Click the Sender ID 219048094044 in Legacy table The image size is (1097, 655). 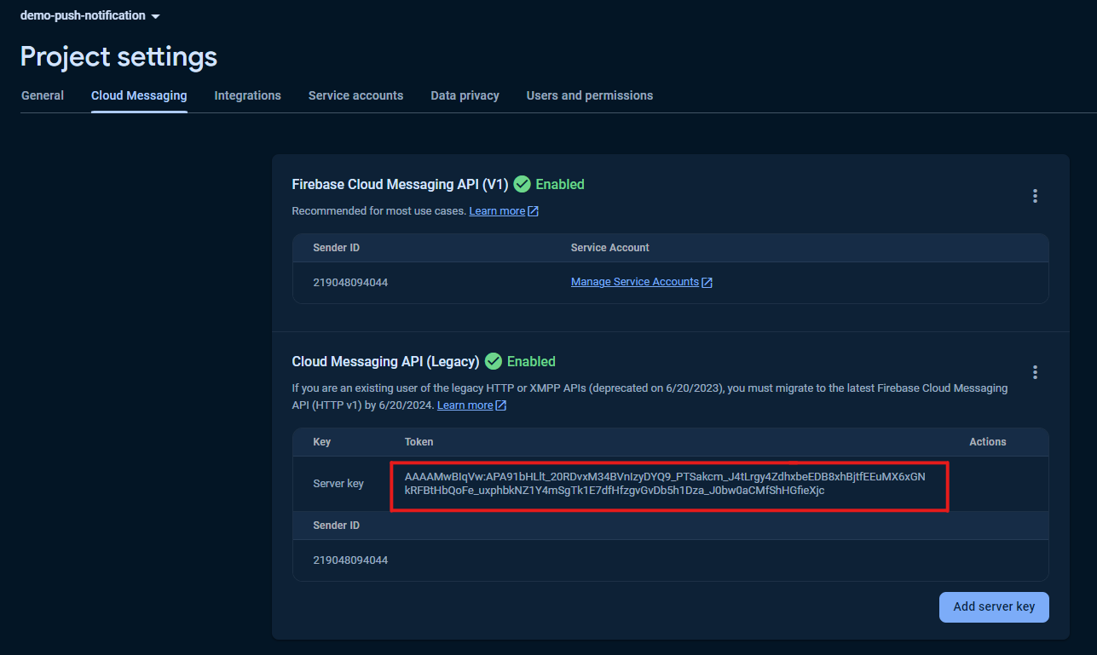(x=350, y=560)
